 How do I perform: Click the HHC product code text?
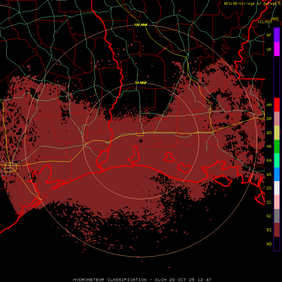coord(275,19)
